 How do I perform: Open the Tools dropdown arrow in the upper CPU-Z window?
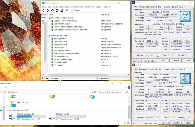coord(168,61)
